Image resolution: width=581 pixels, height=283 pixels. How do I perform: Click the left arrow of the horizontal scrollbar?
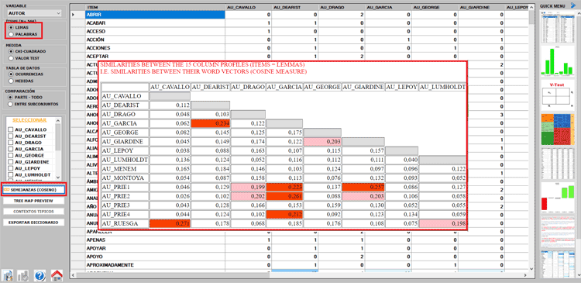pyautogui.click(x=74, y=275)
